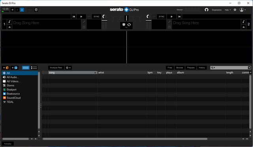This screenshot has height=147, width=253.
Task: Click deck 2 key note icon
Action: pos(244,22)
